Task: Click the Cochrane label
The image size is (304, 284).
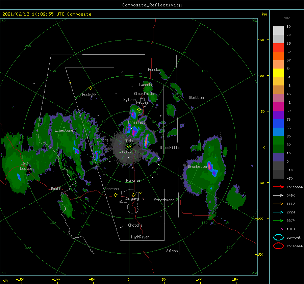Action: point(110,189)
